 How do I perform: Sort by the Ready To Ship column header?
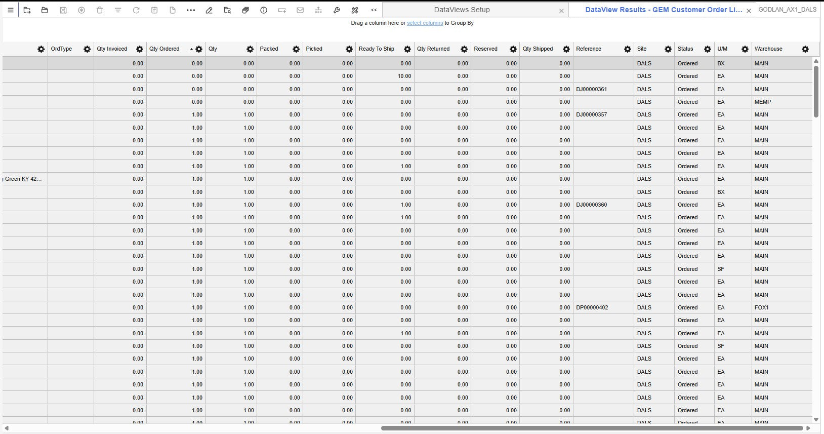coord(376,49)
